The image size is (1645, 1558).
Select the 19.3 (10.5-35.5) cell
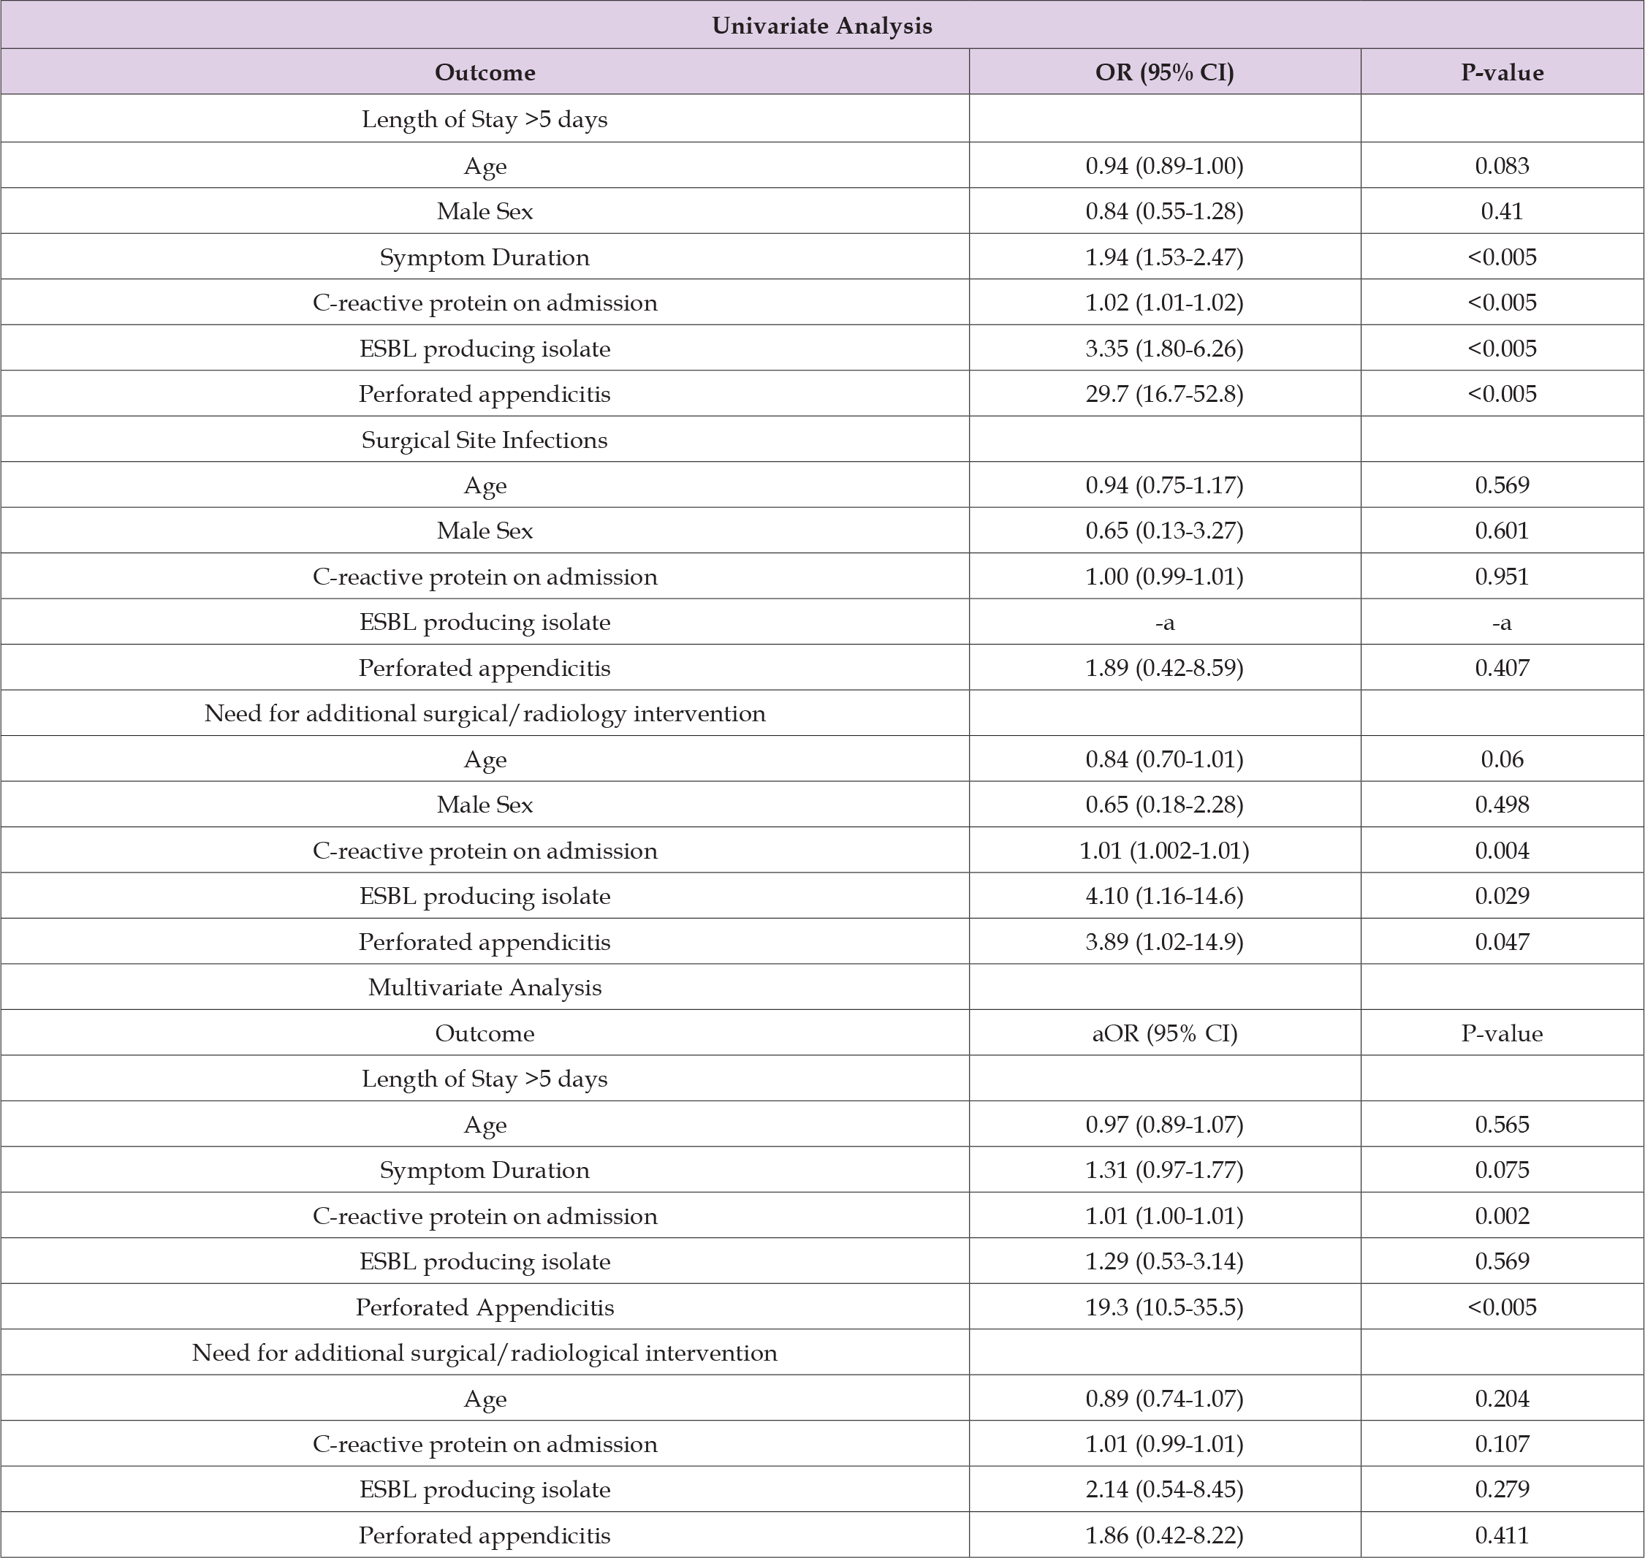tap(1164, 1307)
